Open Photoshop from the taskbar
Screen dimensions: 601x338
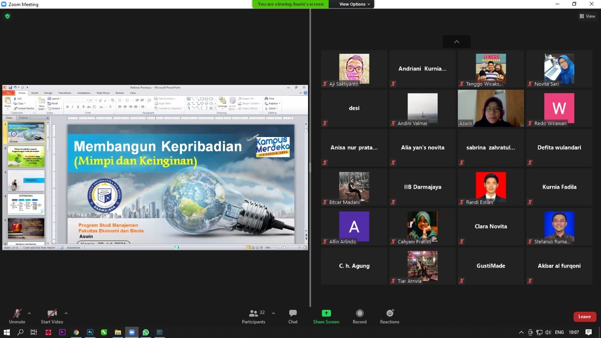[90, 332]
